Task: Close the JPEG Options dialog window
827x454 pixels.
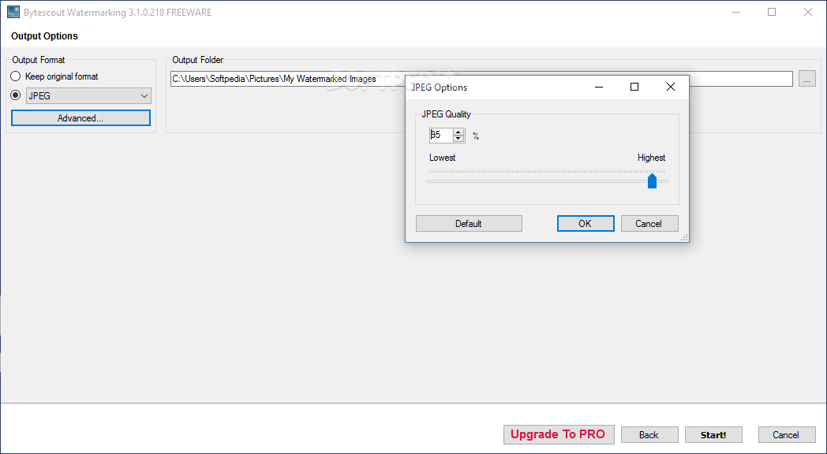Action: (x=671, y=87)
